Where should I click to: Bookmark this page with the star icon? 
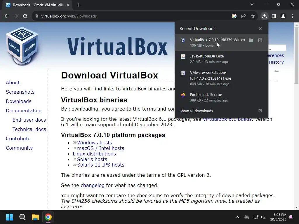coord(253,16)
